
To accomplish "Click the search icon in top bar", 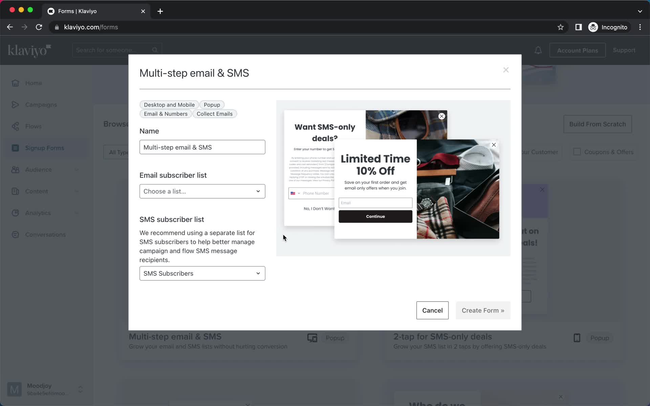I will tap(155, 50).
